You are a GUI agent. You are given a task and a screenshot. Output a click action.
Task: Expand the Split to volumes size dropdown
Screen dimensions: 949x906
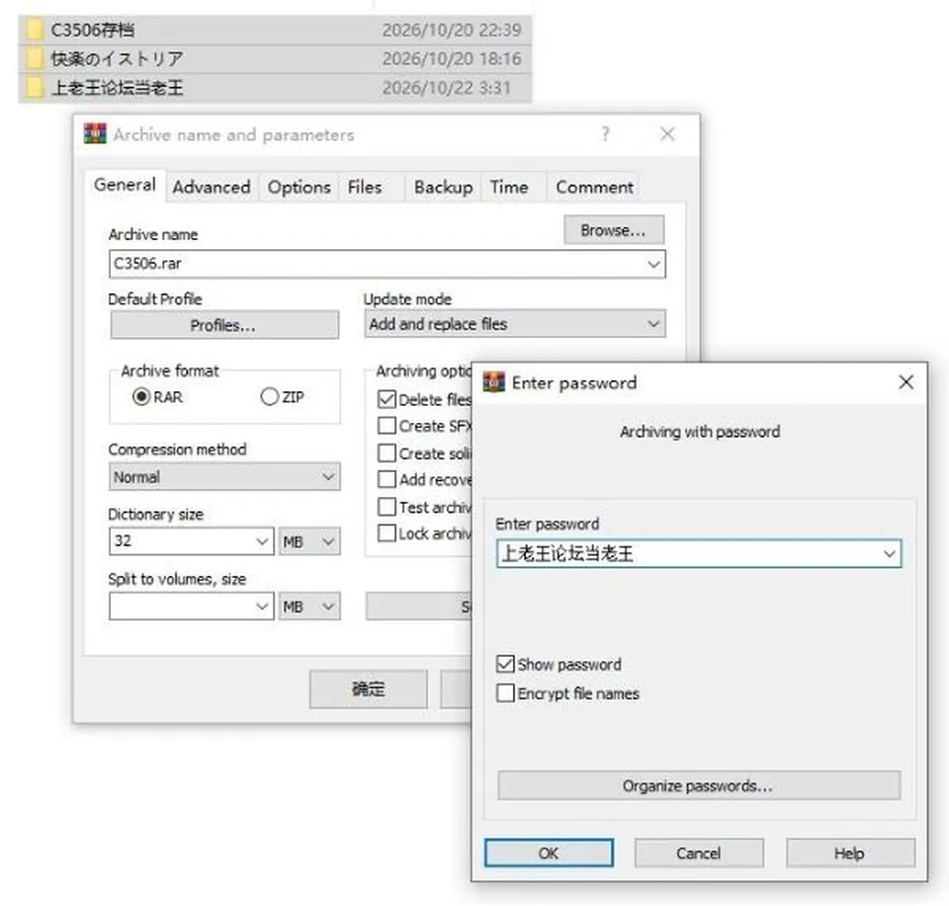[262, 606]
